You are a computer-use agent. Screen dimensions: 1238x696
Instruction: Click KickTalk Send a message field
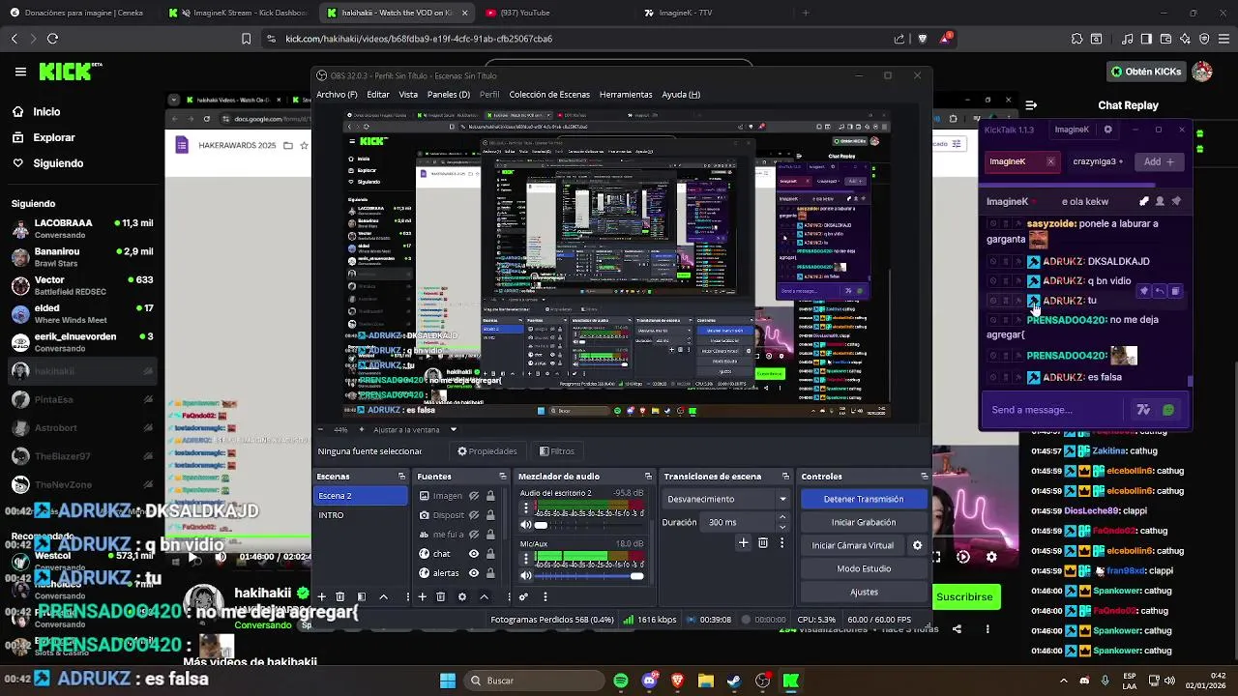(1054, 410)
